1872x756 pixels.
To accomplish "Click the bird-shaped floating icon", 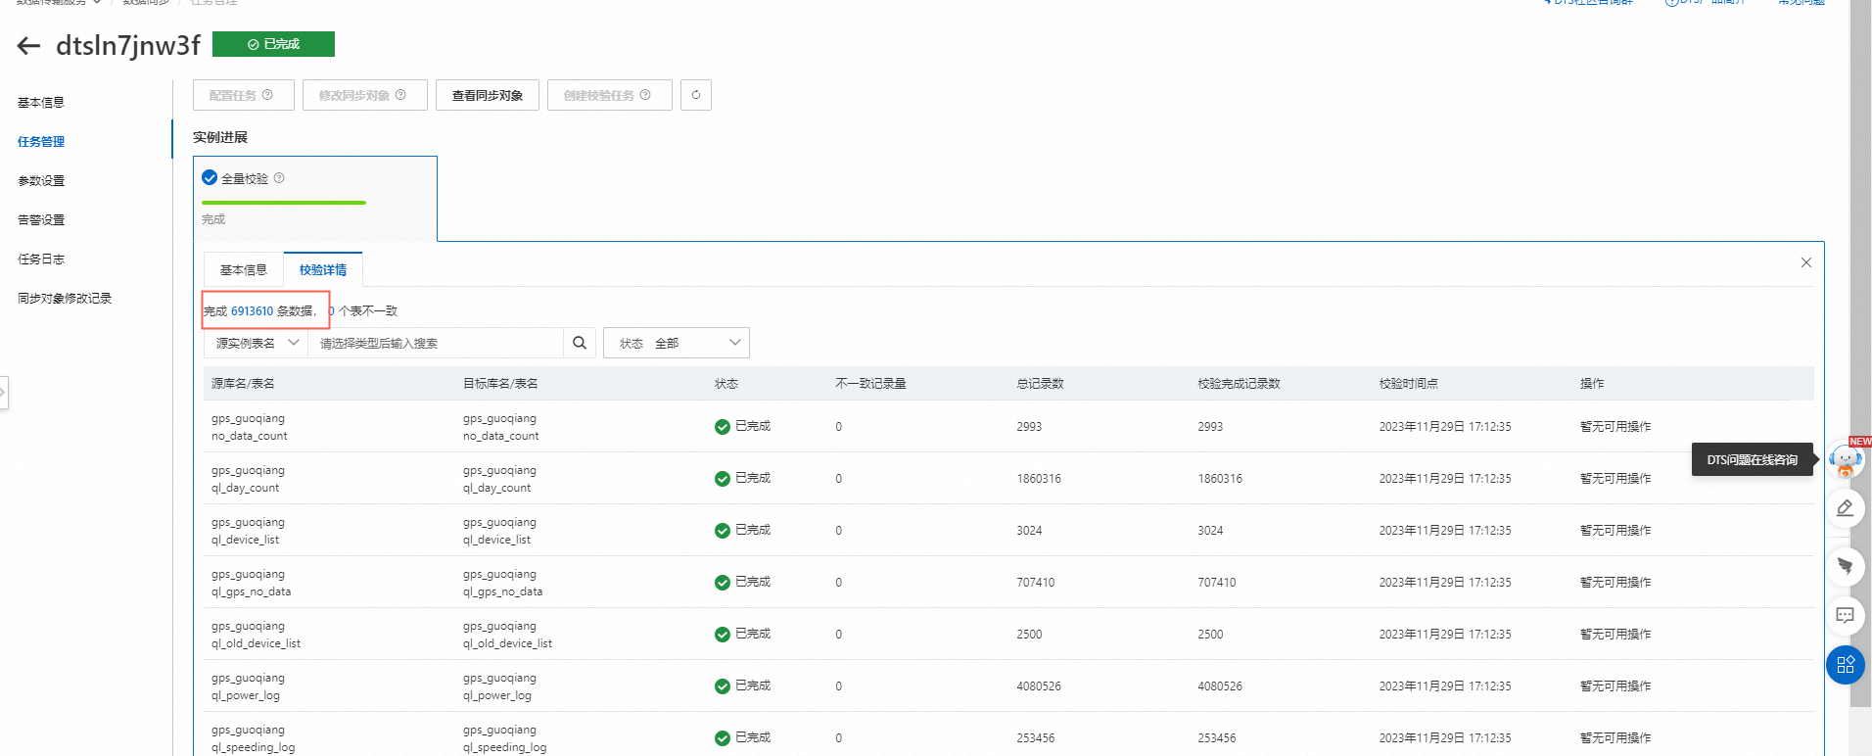I will click(x=1846, y=566).
